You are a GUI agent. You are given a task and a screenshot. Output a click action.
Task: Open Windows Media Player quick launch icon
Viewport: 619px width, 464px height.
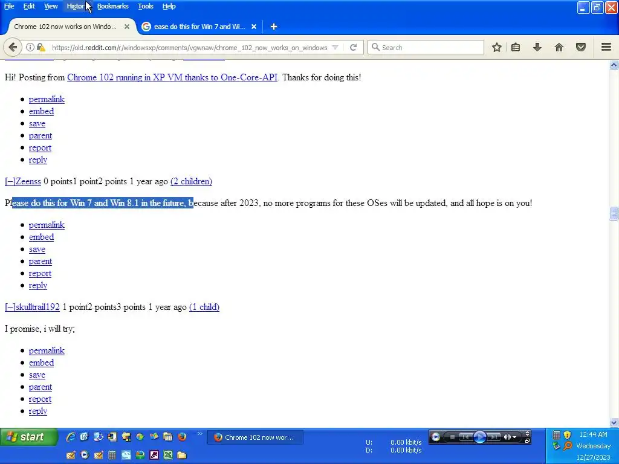click(85, 456)
